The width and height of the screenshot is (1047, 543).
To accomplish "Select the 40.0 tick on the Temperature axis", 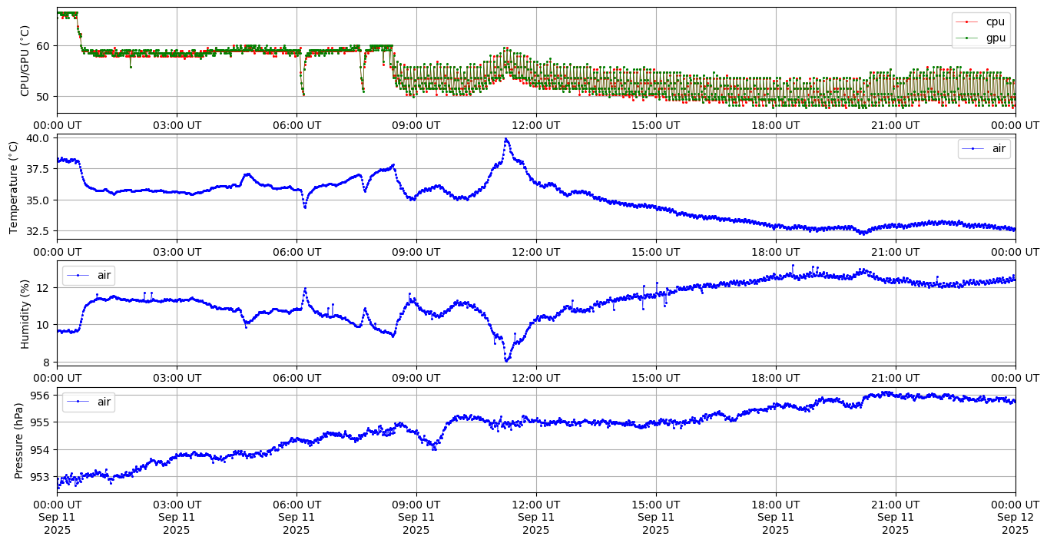I will tap(38, 138).
